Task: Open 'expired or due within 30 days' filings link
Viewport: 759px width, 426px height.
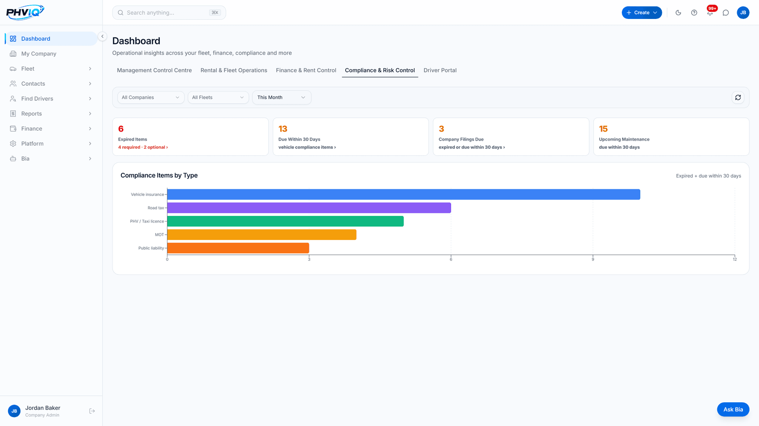Action: [472, 147]
